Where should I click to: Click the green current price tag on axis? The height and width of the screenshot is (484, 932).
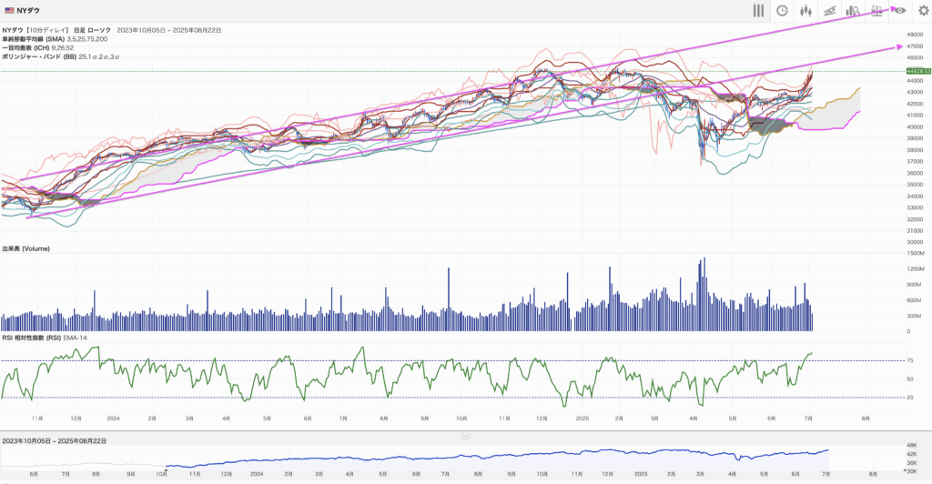tap(917, 70)
